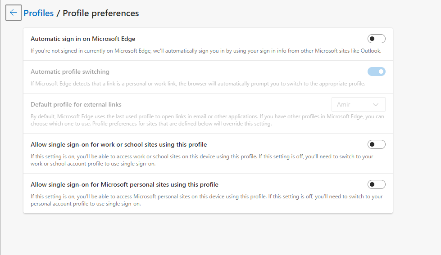Viewport: 441px width, 255px height.
Task: Click the Automatic profile switching label
Action: tap(70, 72)
